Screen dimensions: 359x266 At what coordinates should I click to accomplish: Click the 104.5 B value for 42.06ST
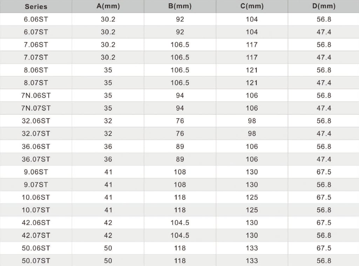click(x=180, y=223)
